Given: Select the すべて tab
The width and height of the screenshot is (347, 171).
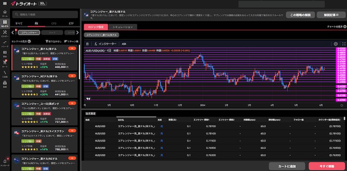Looking at the screenshot, I should 19,23.
